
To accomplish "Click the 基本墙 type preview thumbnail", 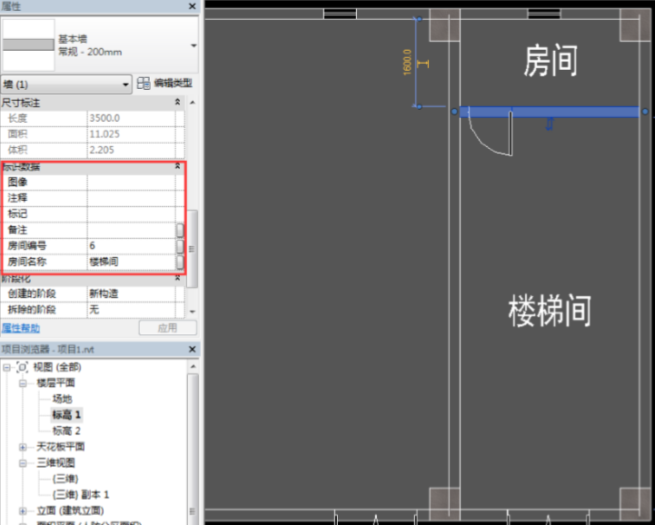I will click(x=28, y=45).
